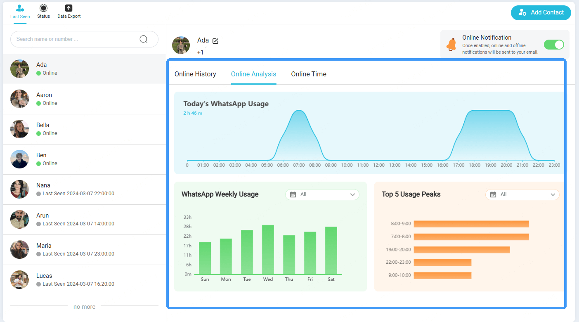Open Top 5 Usage Peaks date dropdown

(522, 194)
